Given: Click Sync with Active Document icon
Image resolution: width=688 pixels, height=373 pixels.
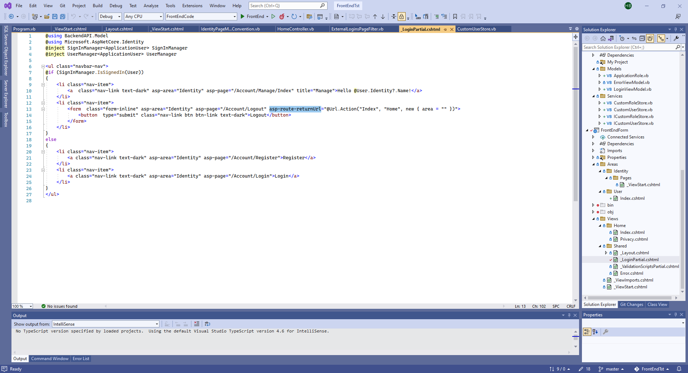Looking at the screenshot, I should coord(634,38).
